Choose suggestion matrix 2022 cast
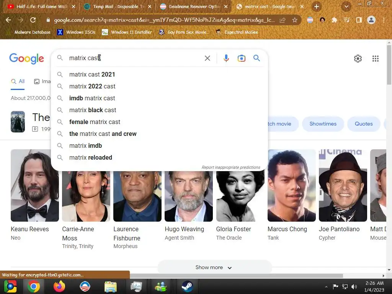The image size is (392, 294). click(x=160, y=86)
